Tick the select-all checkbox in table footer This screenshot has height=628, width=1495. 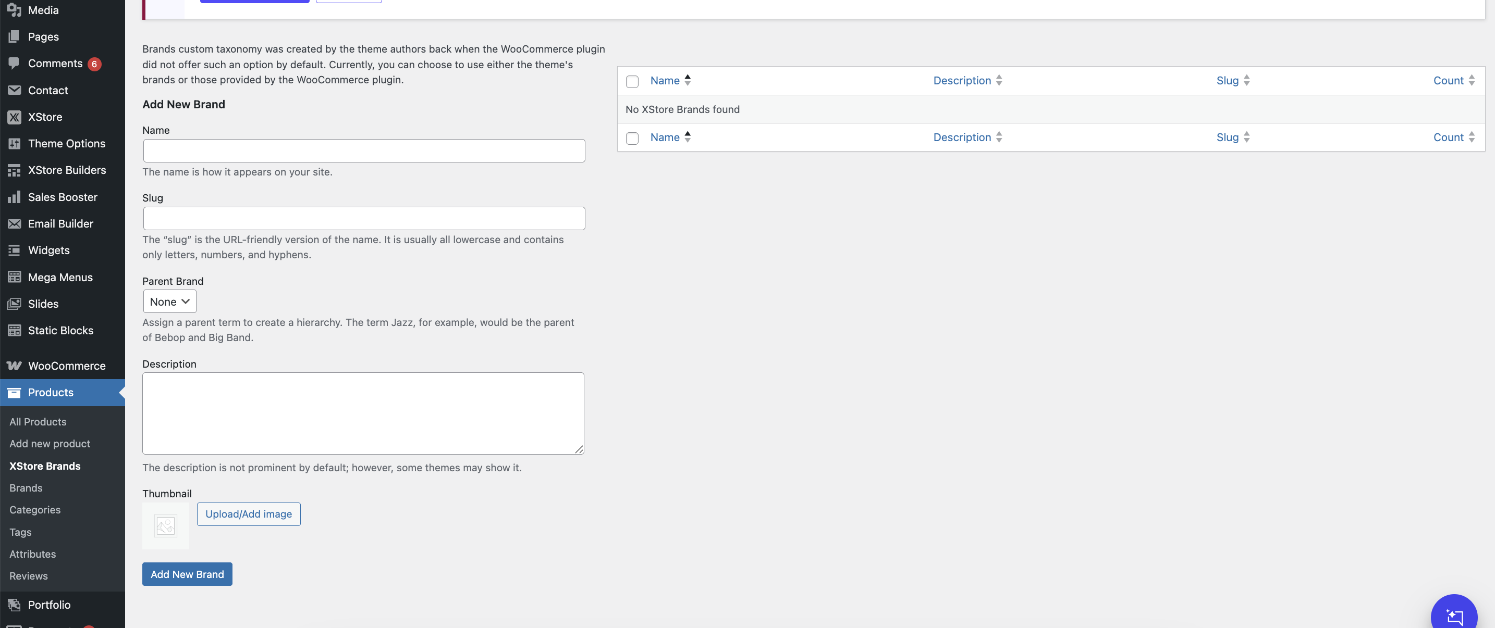[632, 138]
